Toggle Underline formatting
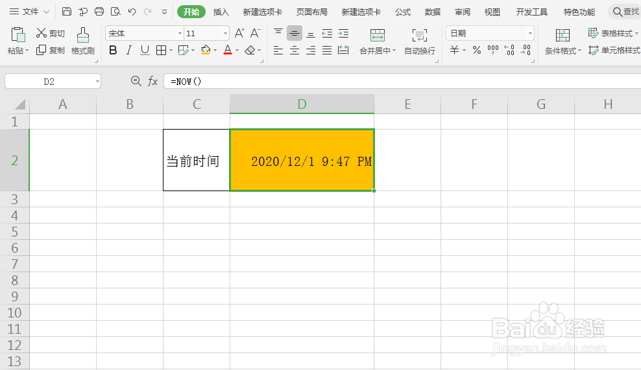 tap(145, 51)
